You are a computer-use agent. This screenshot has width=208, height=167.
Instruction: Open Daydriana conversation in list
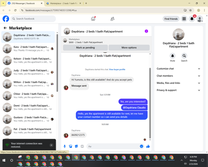(x=28, y=37)
